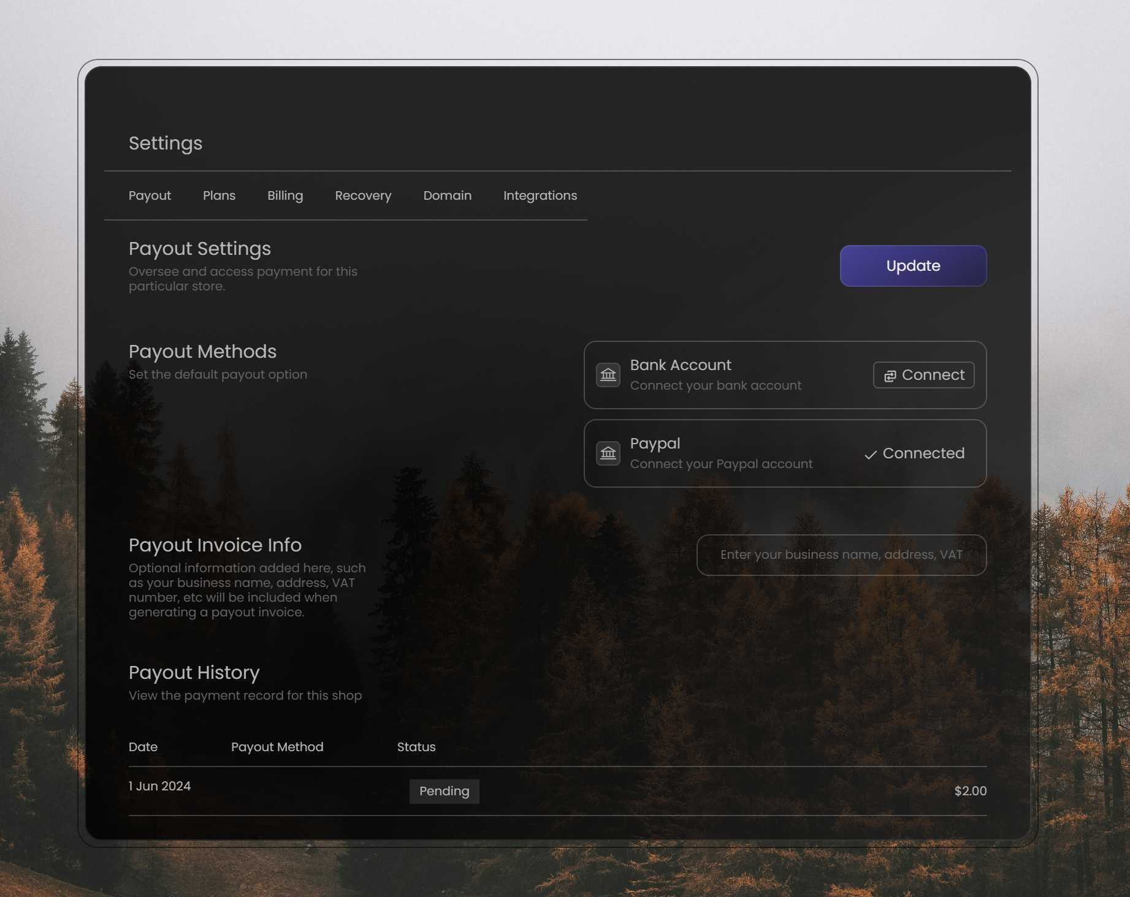The image size is (1130, 897).
Task: Click the Payout Methods heading
Action: tap(202, 352)
